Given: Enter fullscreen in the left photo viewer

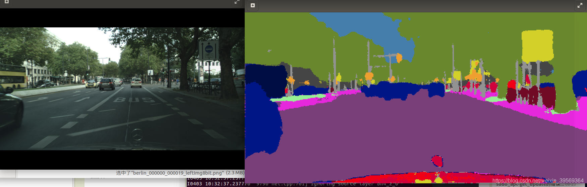Looking at the screenshot, I should (x=237, y=2).
